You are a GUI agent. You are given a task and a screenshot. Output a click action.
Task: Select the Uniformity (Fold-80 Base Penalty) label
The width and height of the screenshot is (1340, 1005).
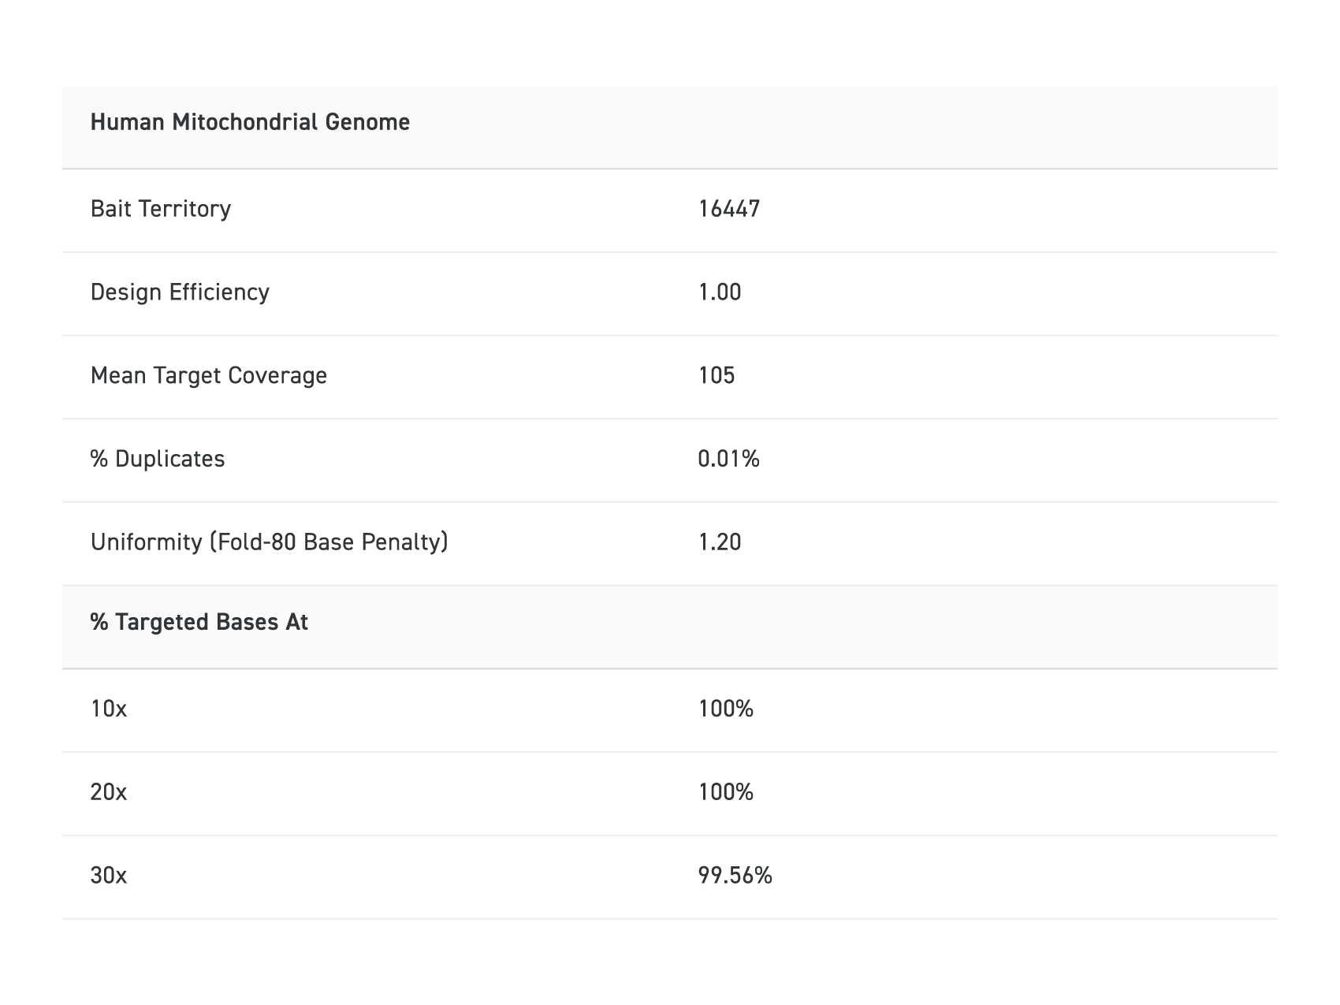pyautogui.click(x=270, y=542)
